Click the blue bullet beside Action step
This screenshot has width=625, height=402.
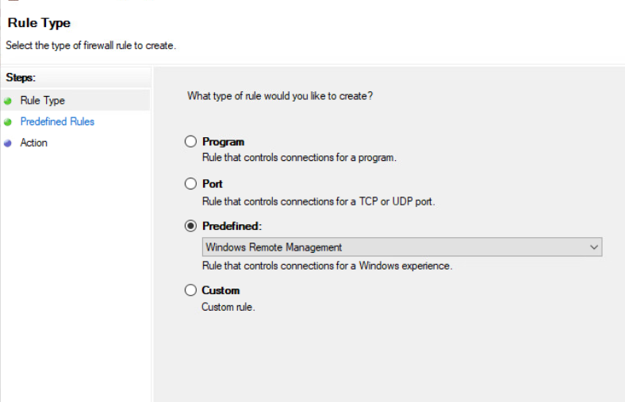click(x=8, y=144)
